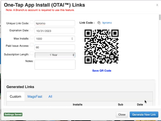Image resolution: width=161 pixels, height=121 pixels.
Task: Focus the Unique Link Code field
Action: pyautogui.click(x=55, y=23)
